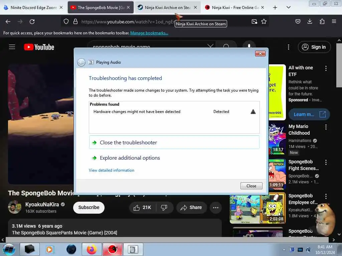Click the Share button
Viewport: 342px width, 256px height.
click(x=191, y=208)
